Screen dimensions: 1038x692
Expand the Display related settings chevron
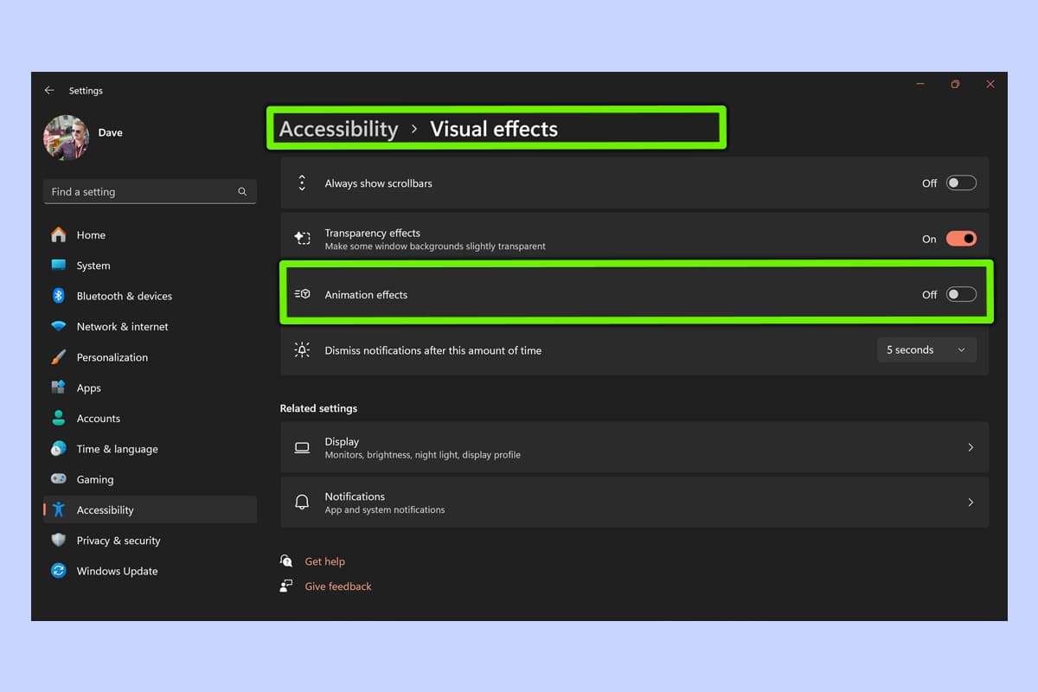click(x=971, y=447)
